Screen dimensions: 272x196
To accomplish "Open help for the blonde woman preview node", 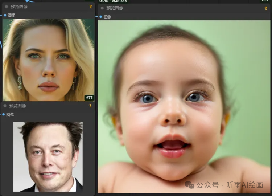I will click(91, 7).
